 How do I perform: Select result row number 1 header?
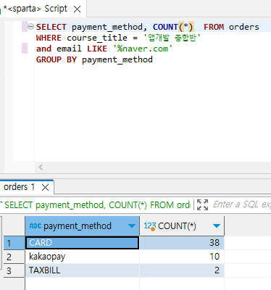14,243
